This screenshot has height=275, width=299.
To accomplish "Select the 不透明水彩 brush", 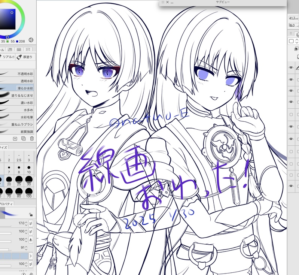I will pos(17,74).
